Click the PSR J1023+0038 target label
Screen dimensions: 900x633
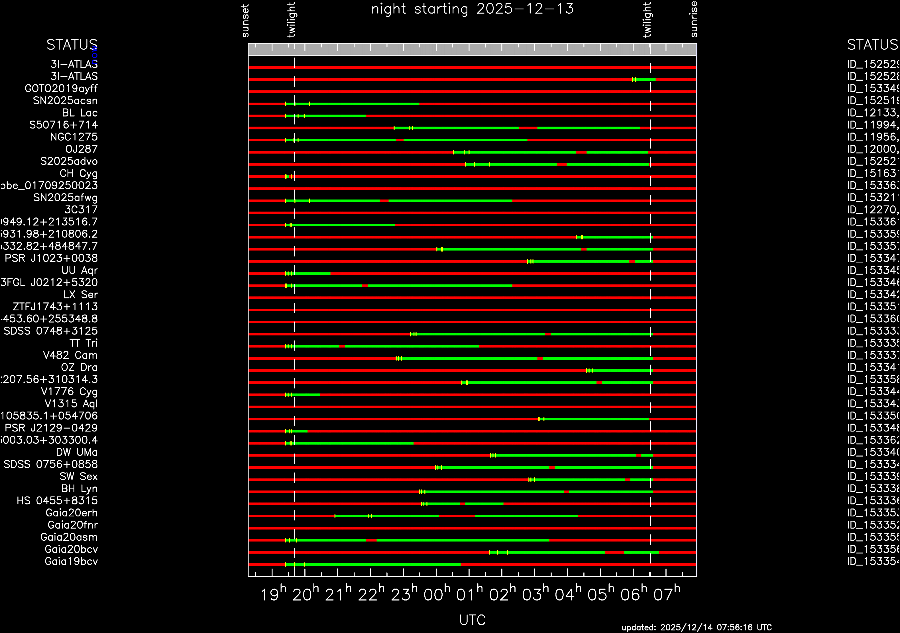pyautogui.click(x=51, y=258)
